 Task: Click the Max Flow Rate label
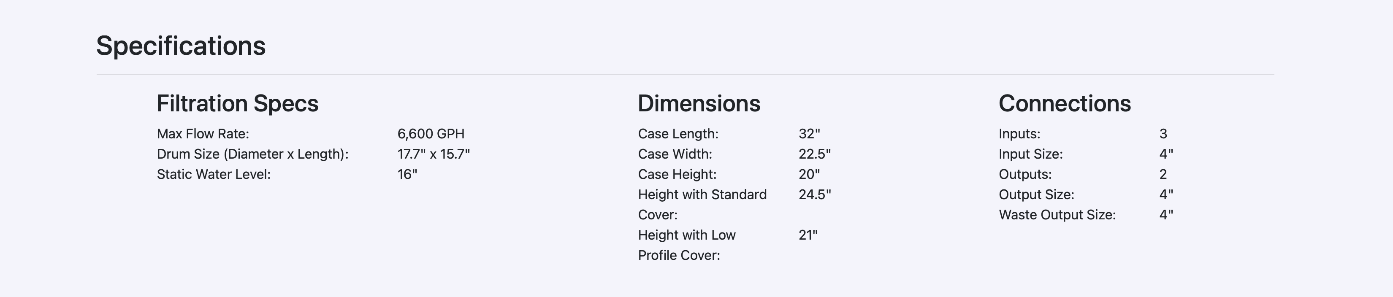(203, 134)
